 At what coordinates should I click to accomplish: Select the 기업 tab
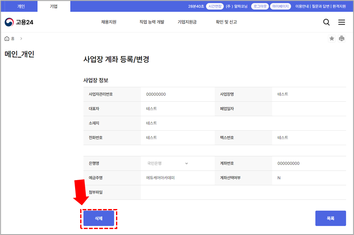(54, 6)
